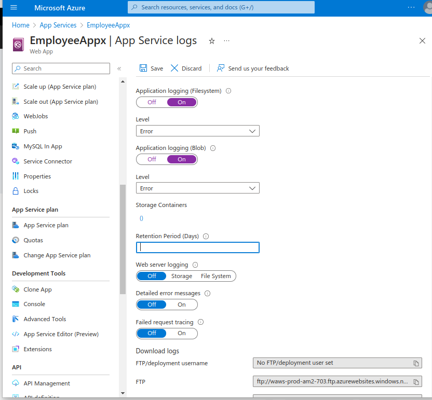Set Web server logging to File System
This screenshot has height=400, width=432.
click(215, 276)
